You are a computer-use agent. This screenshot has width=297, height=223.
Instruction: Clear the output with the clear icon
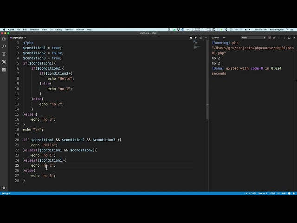[269, 38]
